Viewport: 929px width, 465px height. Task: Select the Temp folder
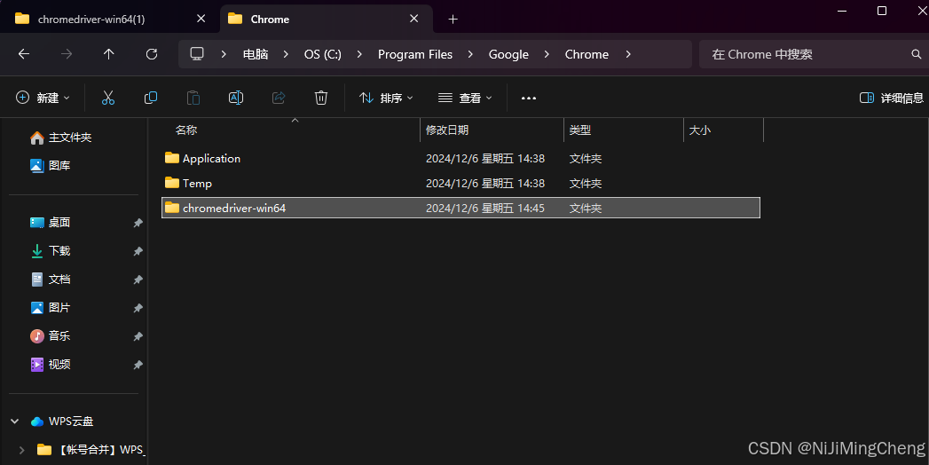click(x=461, y=183)
